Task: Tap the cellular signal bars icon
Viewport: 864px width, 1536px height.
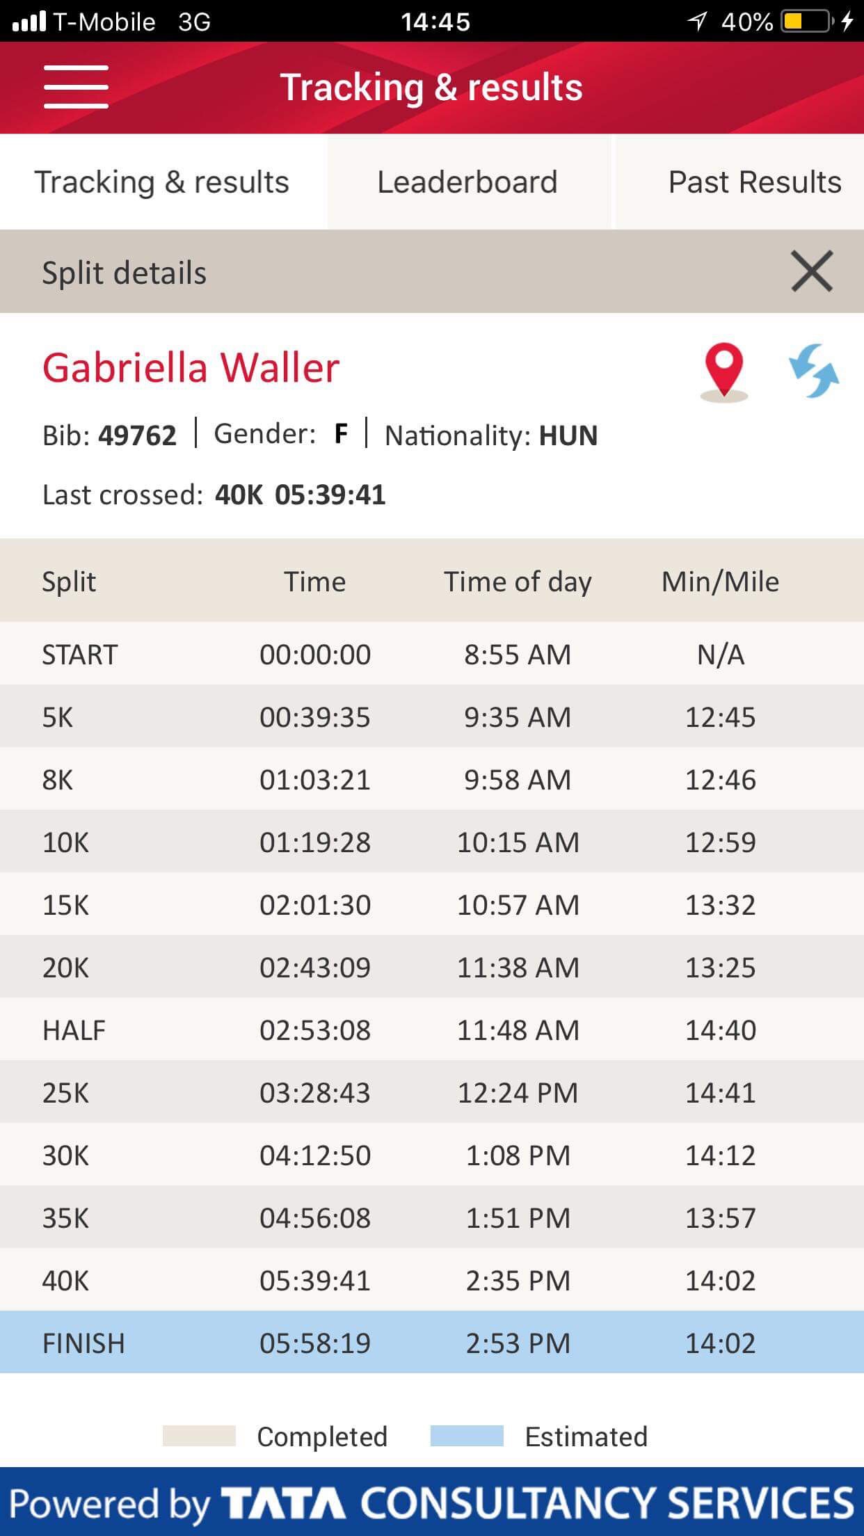Action: [29, 22]
